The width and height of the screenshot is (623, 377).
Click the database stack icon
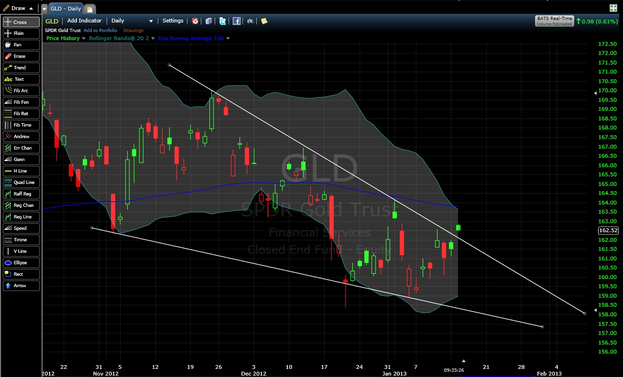click(x=208, y=21)
